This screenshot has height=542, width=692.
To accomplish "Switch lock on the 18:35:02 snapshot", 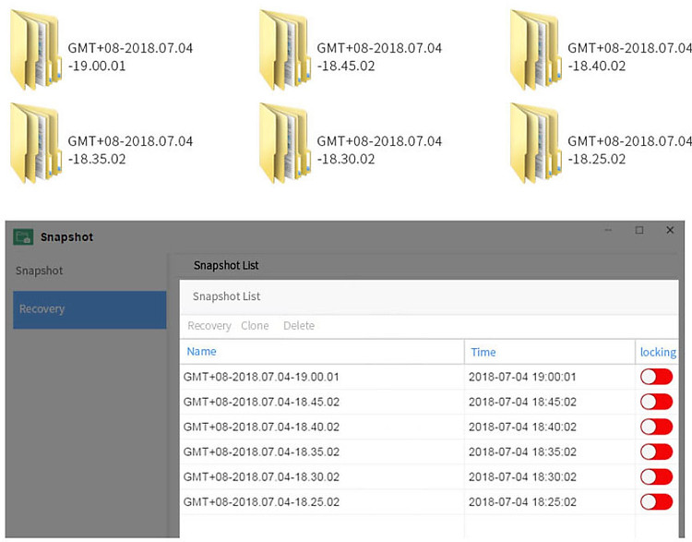I will pyautogui.click(x=656, y=452).
